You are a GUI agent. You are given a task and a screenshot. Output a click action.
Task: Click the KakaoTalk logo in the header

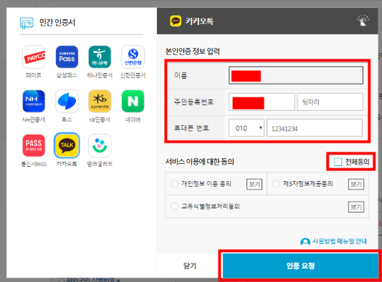click(176, 21)
